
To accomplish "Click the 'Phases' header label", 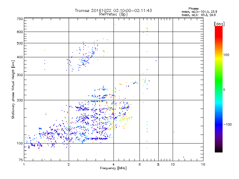I will (x=193, y=9).
